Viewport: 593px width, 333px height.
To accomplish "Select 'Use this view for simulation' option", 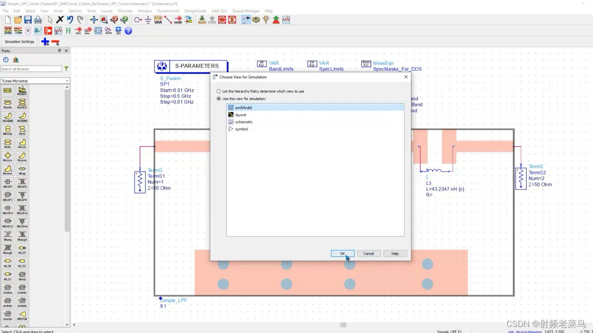I will click(219, 99).
